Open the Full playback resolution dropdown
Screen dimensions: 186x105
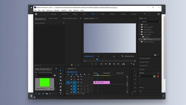click(116, 56)
